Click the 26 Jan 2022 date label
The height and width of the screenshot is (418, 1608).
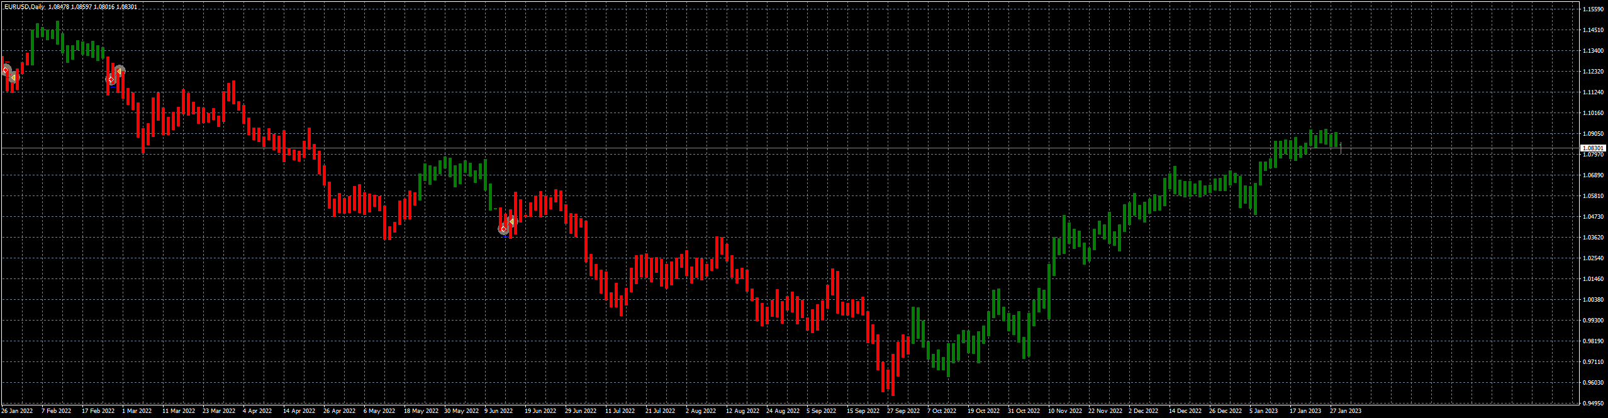17,411
